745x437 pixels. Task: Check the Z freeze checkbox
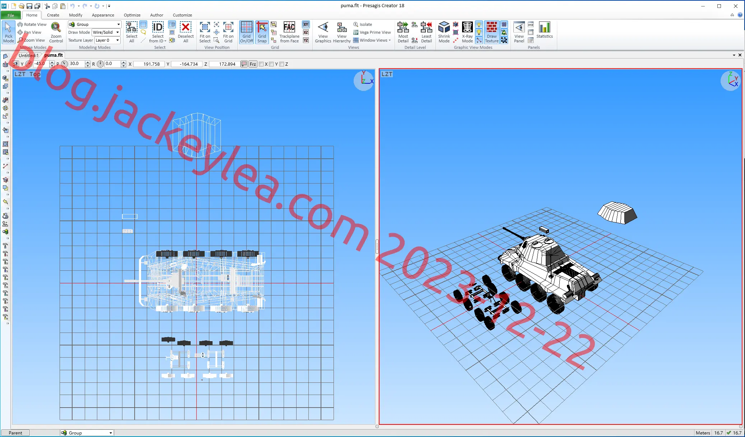(x=282, y=64)
